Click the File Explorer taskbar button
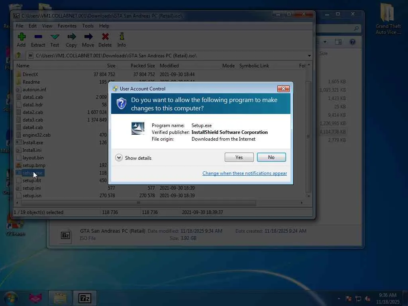The height and width of the screenshot is (306, 408). (x=60, y=298)
